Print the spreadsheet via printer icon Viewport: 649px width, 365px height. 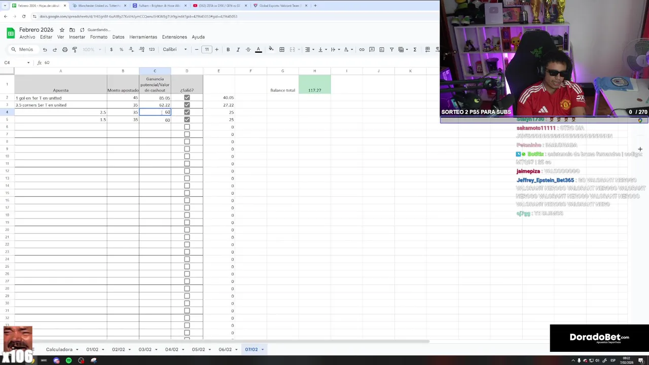pos(65,49)
